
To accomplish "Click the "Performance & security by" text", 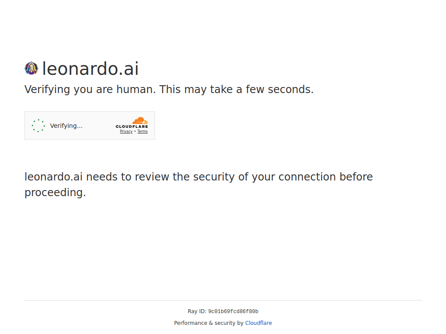I will [209, 323].
